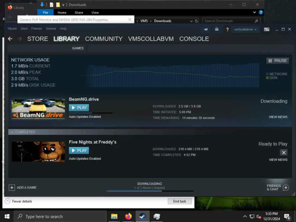Click the Steam forward arrow
This screenshot has width=296, height=222.
tap(19, 39)
